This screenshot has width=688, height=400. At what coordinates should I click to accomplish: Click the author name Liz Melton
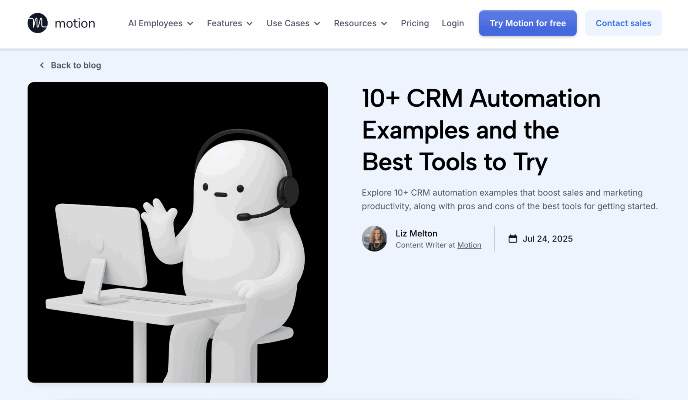[x=416, y=233]
